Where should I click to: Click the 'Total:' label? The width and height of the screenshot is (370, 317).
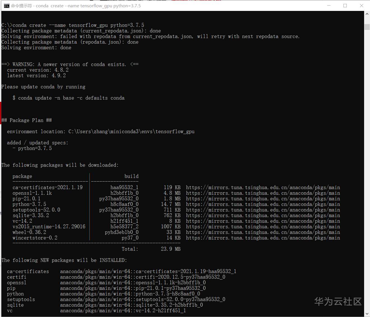130,249
